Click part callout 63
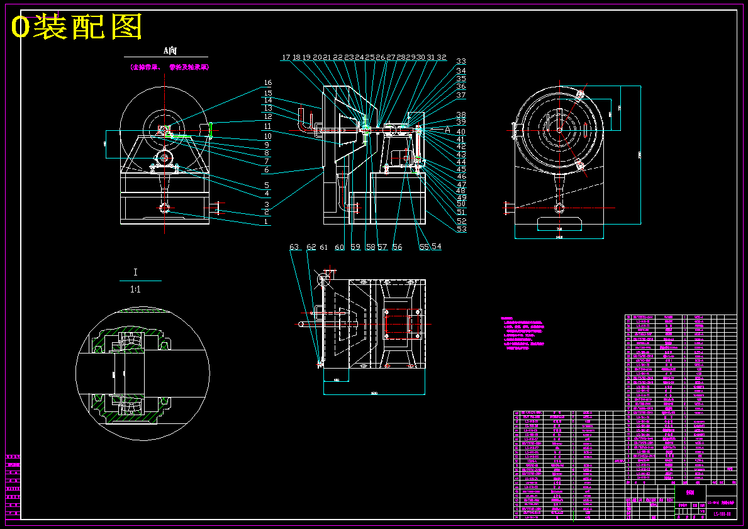This screenshot has width=748, height=529. click(x=294, y=247)
